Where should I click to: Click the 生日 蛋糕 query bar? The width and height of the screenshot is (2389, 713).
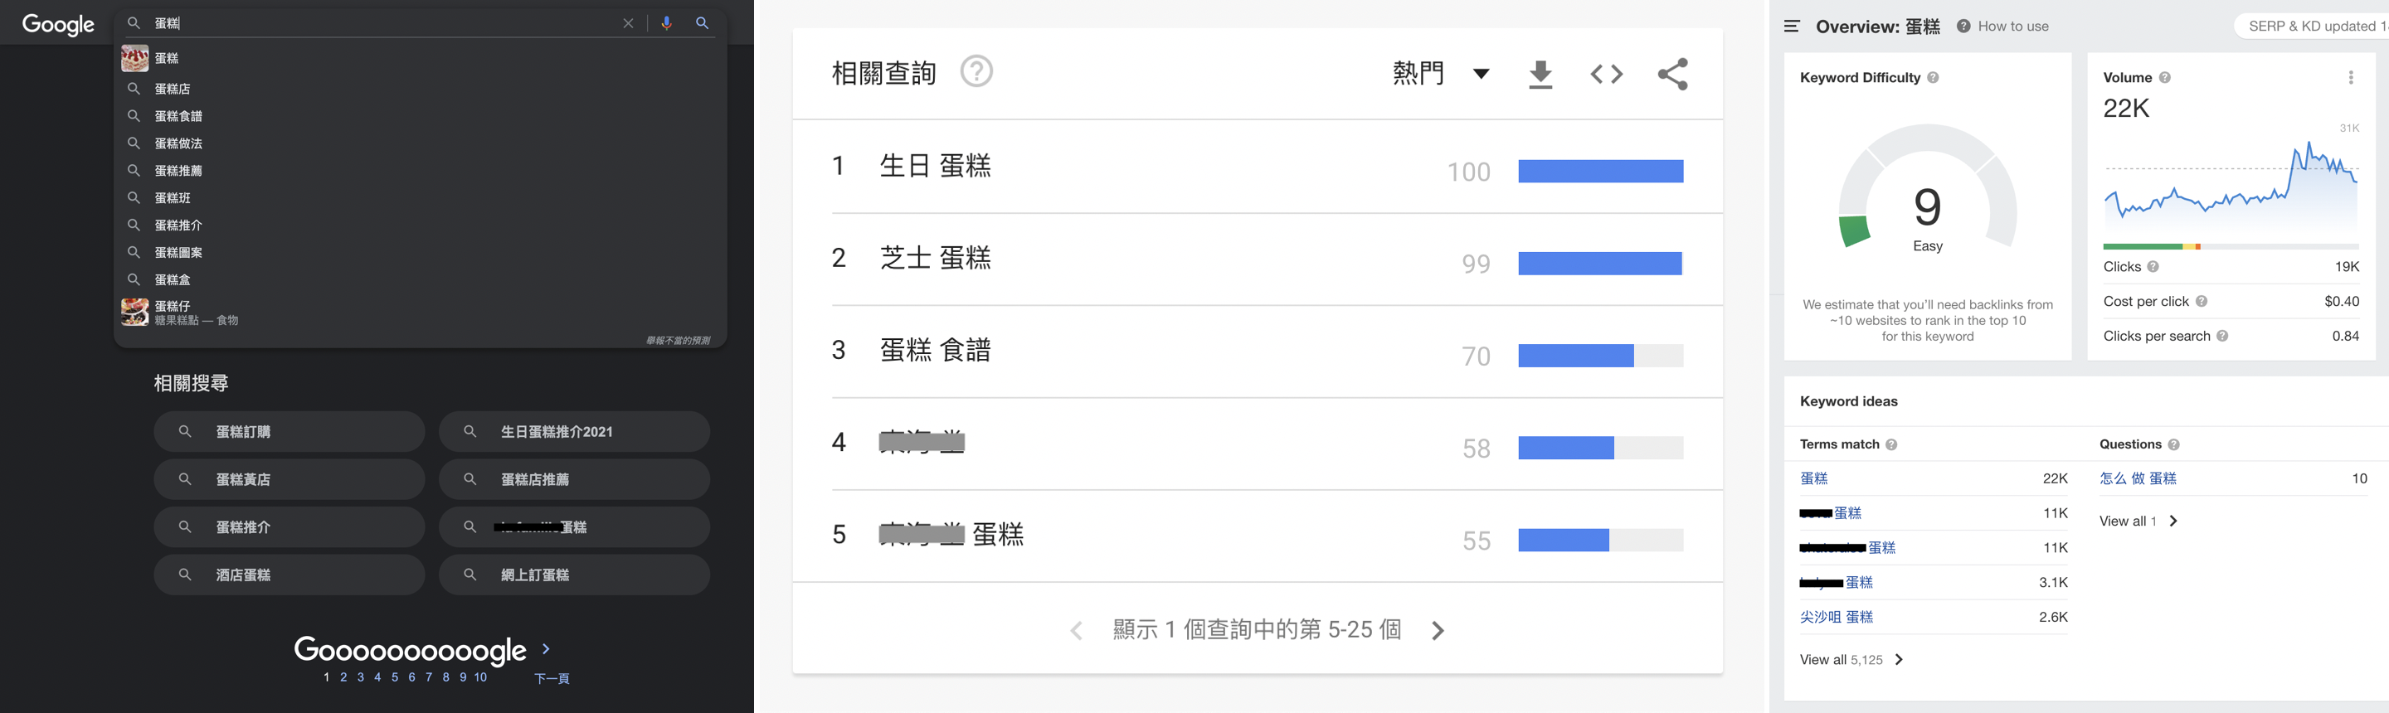click(x=1600, y=172)
